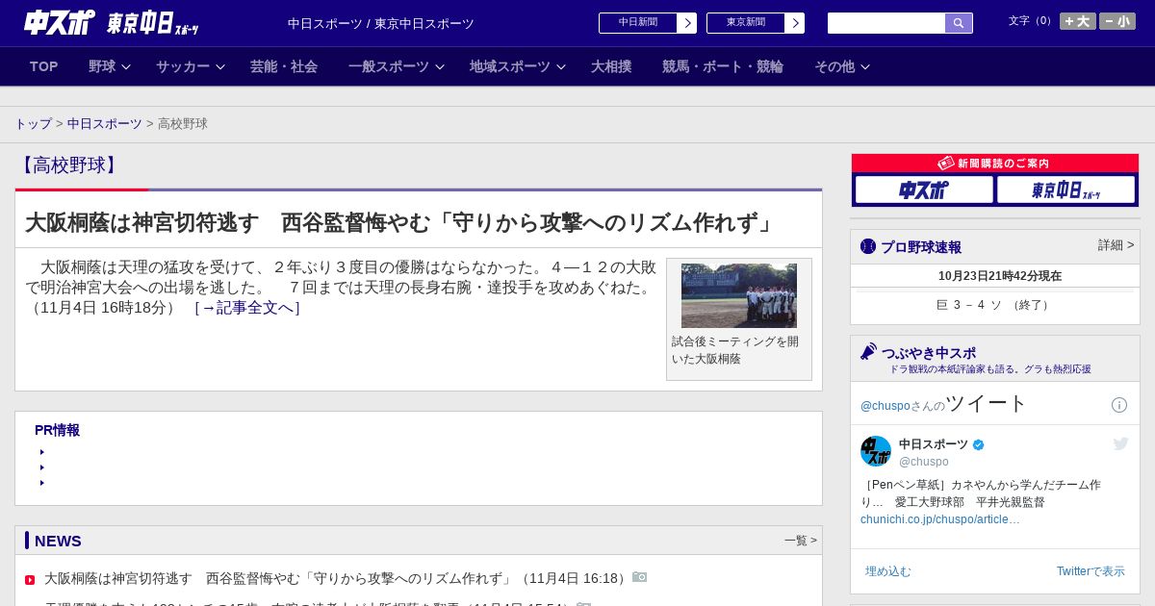
Task: Click the camera icon after first NEWS item
Action: (640, 577)
